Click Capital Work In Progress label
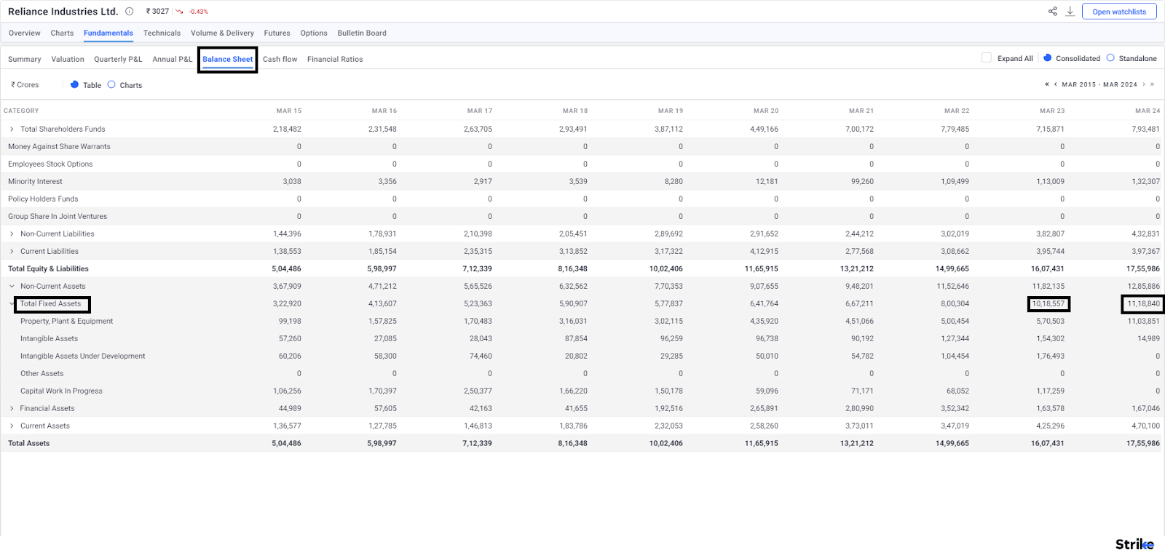This screenshot has height=558, width=1165. pyautogui.click(x=61, y=391)
